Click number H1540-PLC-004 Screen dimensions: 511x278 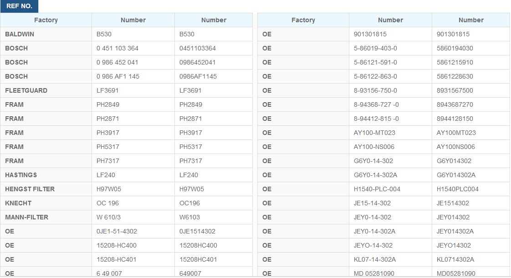[377, 189]
